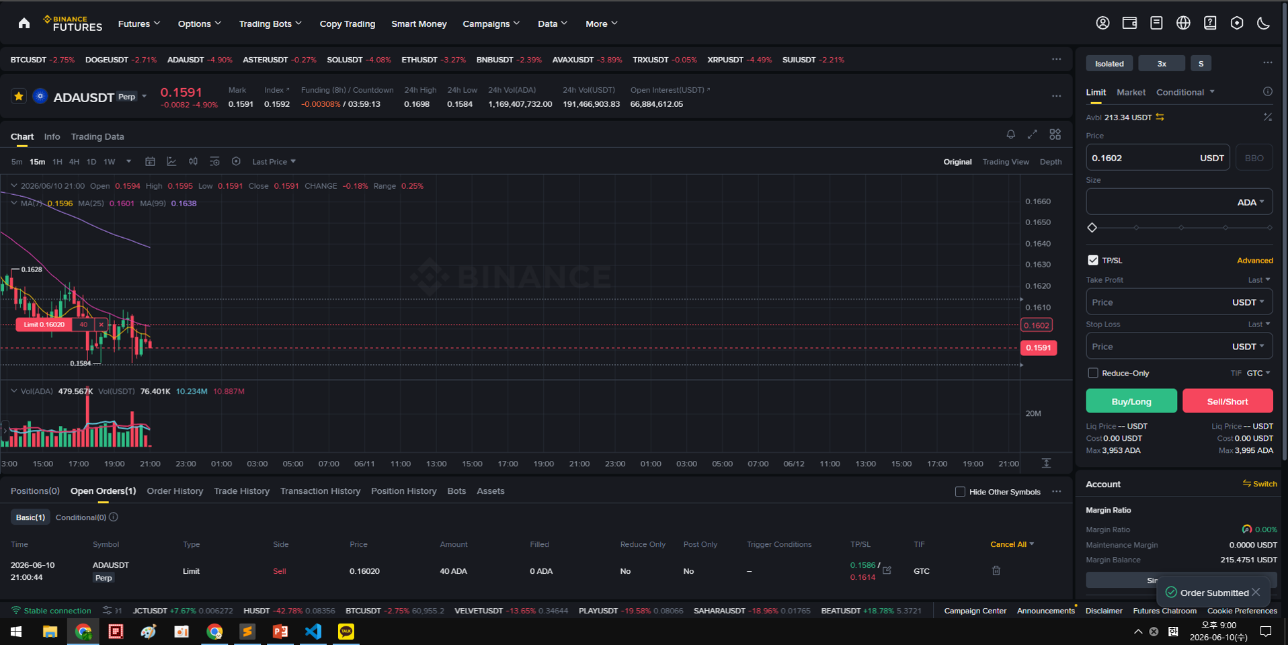
Task: Delete the ADAUSDT sell order with trash icon
Action: (x=996, y=570)
